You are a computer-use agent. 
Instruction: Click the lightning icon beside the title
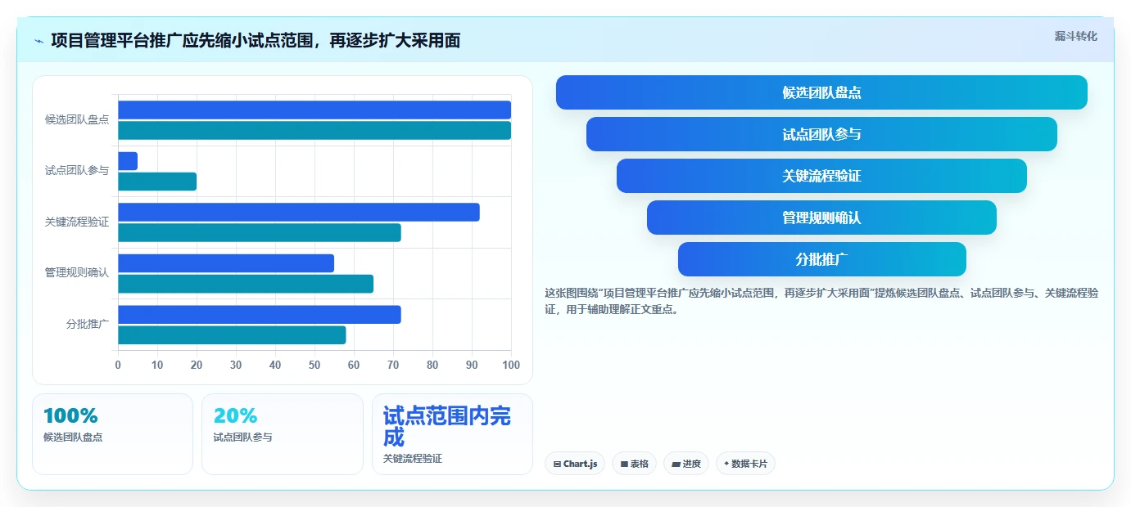38,41
